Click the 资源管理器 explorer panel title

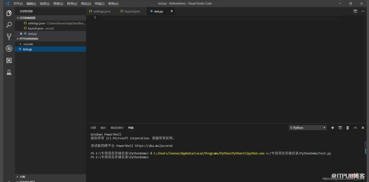26,11
